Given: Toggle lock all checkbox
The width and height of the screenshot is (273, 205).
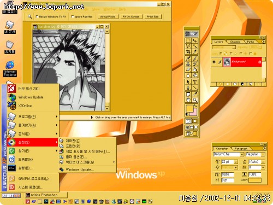Looking at the screenshot, I should click(x=251, y=54).
